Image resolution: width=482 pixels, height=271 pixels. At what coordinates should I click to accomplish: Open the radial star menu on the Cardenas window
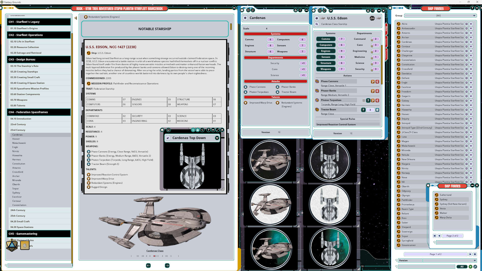(242, 10)
